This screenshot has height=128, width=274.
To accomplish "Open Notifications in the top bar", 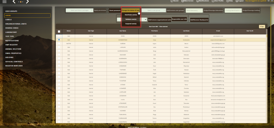I will click(202, 1).
